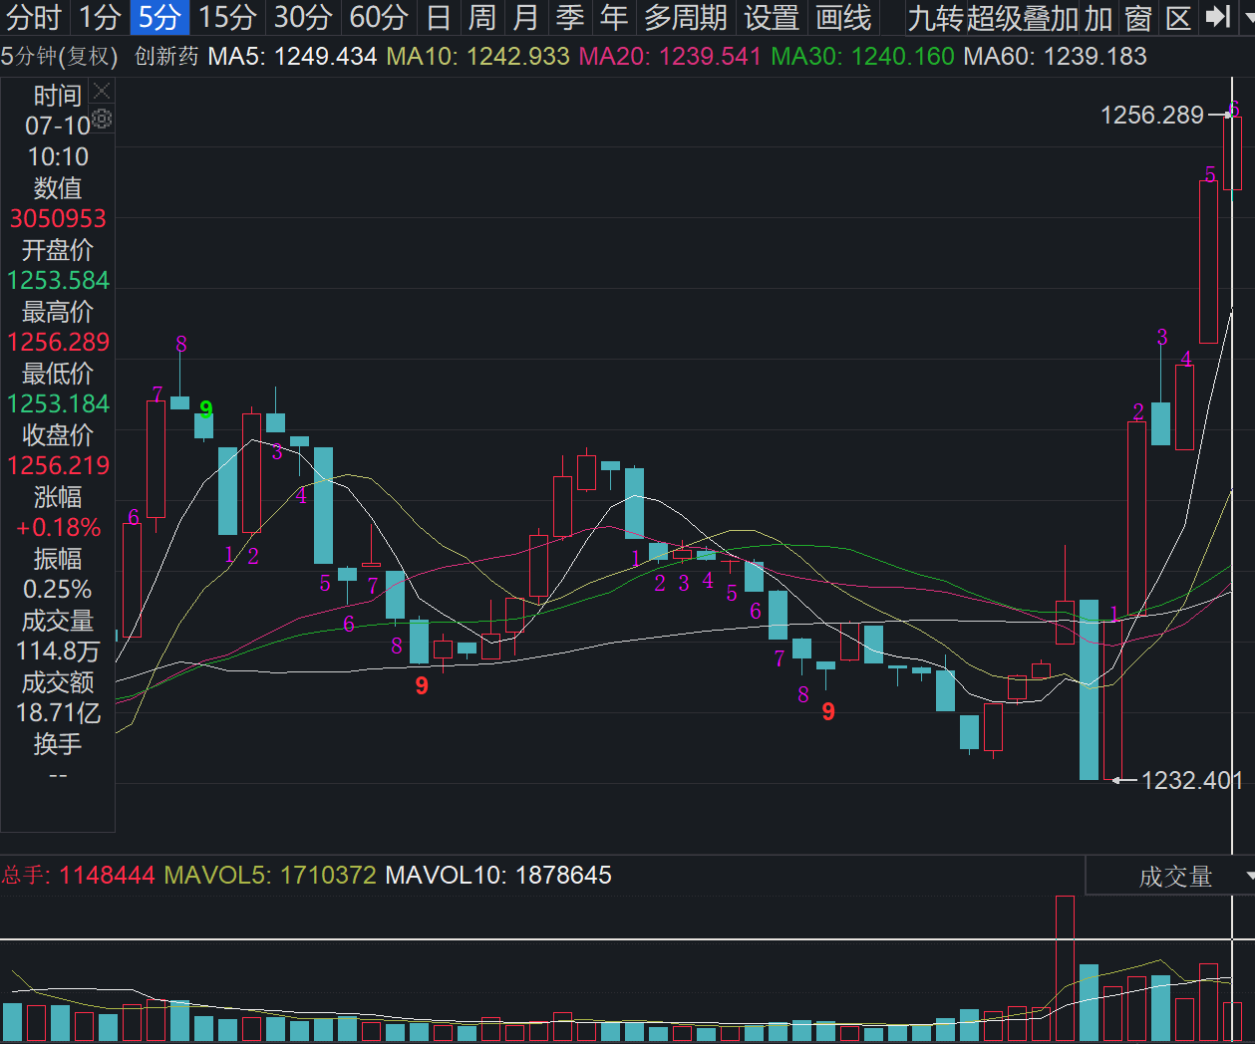Click the jump-to-latest arrow icon in toolbar
1255x1044 pixels.
(x=1216, y=17)
